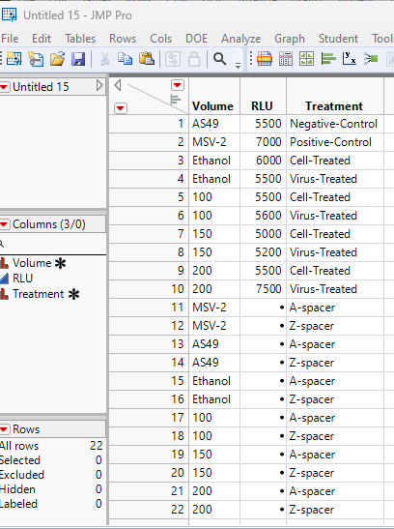Open the Columns red triangle menu

pyautogui.click(x=4, y=224)
